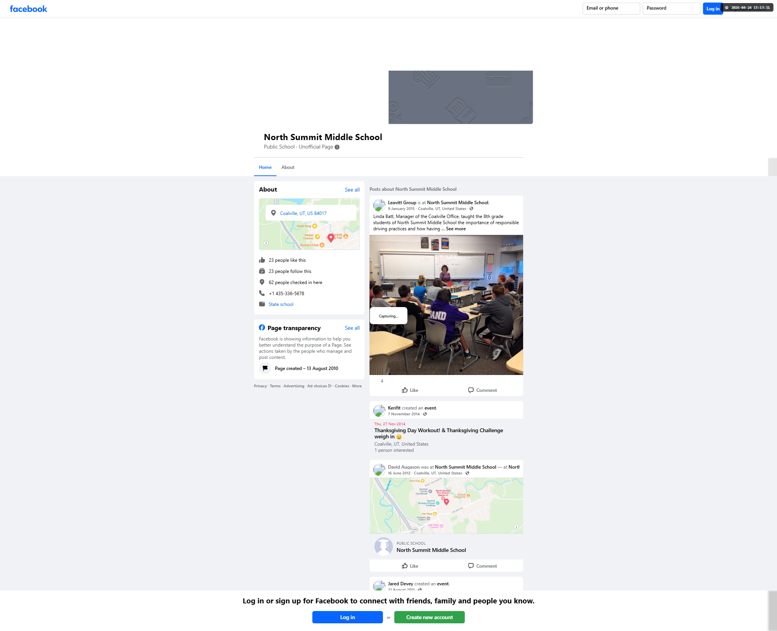Viewport: 777px width, 631px height.
Task: Open the More footer menu
Action: click(357, 386)
